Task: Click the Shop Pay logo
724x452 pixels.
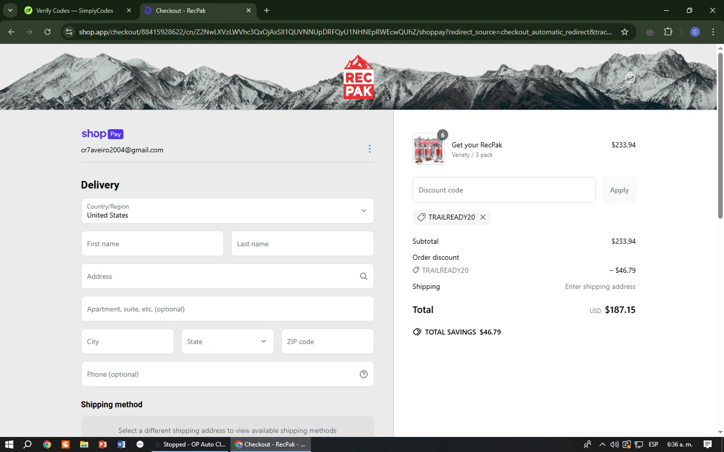Action: click(102, 134)
